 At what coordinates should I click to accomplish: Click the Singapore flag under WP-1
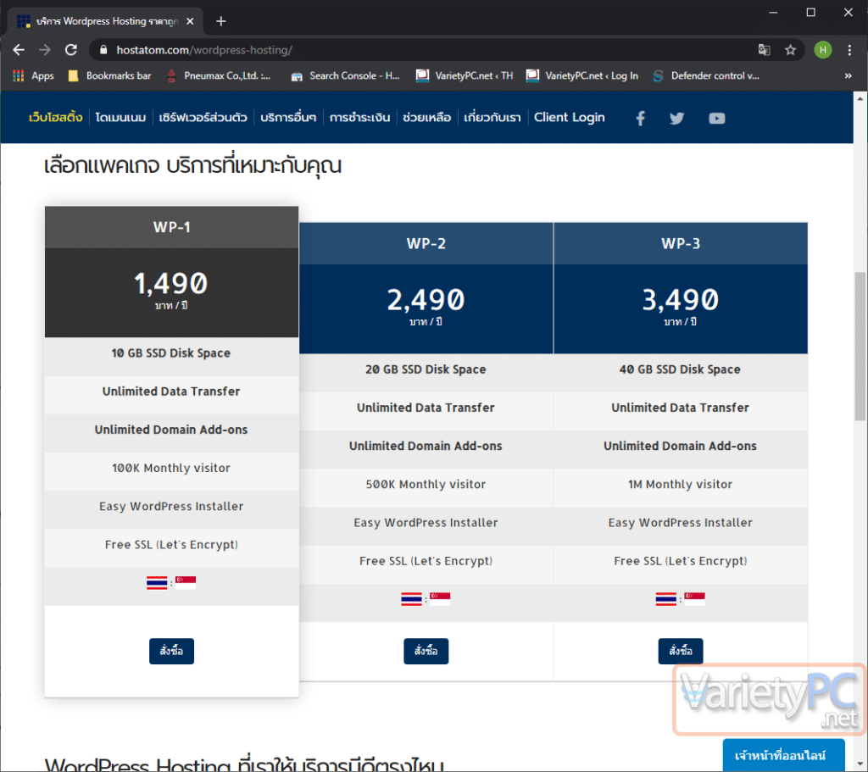[x=186, y=583]
